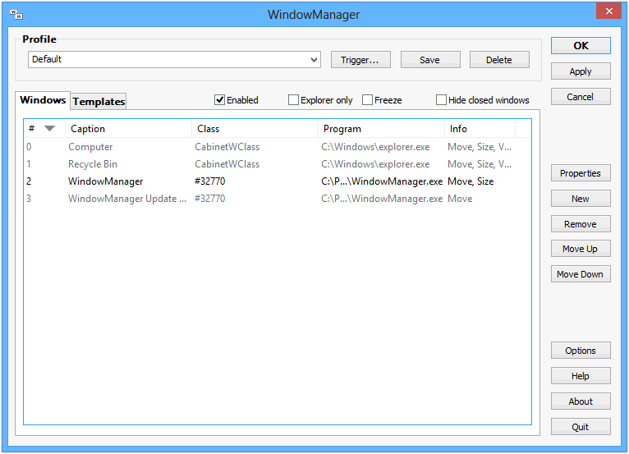Screen dimensions: 629x454
Task: Switch to the Templates tab
Action: [99, 102]
